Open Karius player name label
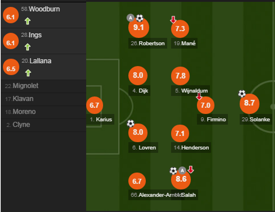 [x=101, y=119]
